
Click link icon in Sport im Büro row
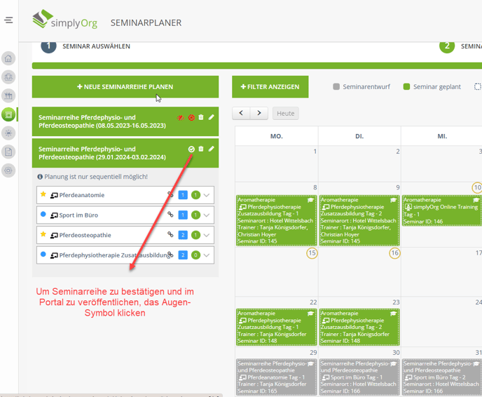click(170, 215)
